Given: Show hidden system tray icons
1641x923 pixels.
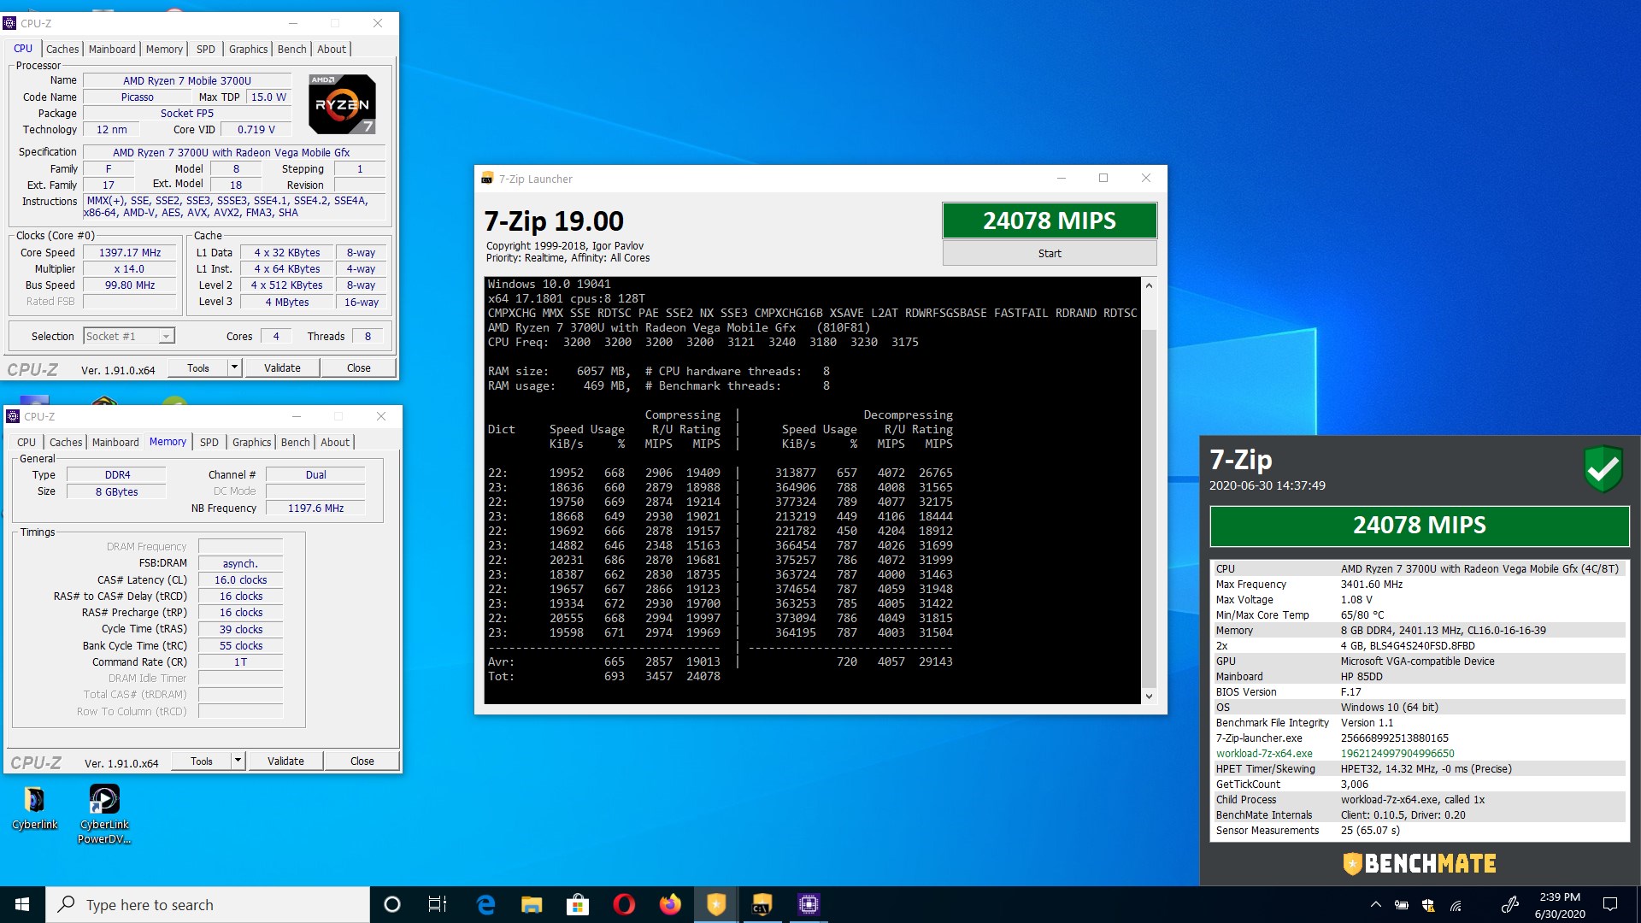Looking at the screenshot, I should point(1375,904).
